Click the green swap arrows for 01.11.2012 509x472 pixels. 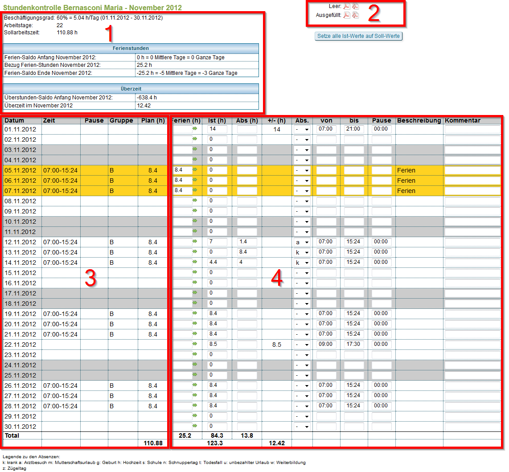pyautogui.click(x=195, y=129)
